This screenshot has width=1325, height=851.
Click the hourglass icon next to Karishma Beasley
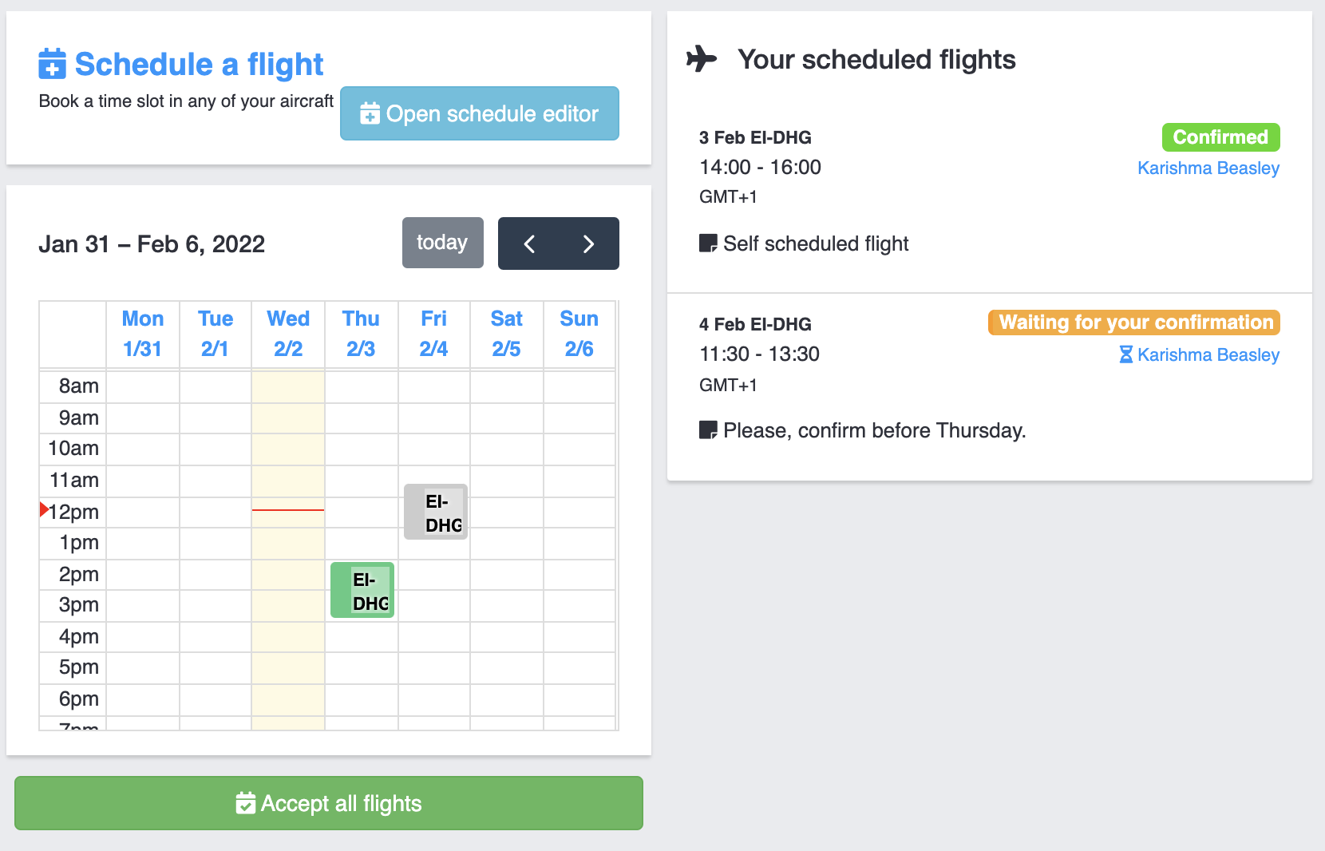[x=1125, y=354]
